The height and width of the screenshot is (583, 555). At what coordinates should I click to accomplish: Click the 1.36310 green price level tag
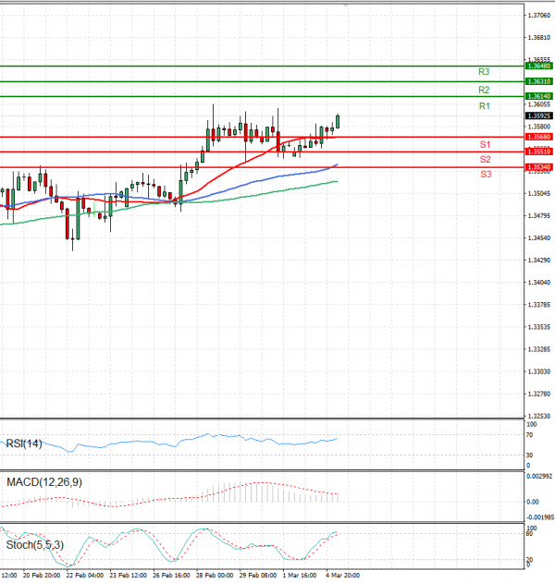click(x=539, y=81)
